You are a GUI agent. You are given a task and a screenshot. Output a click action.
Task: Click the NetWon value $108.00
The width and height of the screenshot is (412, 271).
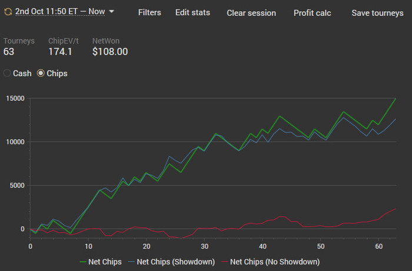click(x=110, y=52)
